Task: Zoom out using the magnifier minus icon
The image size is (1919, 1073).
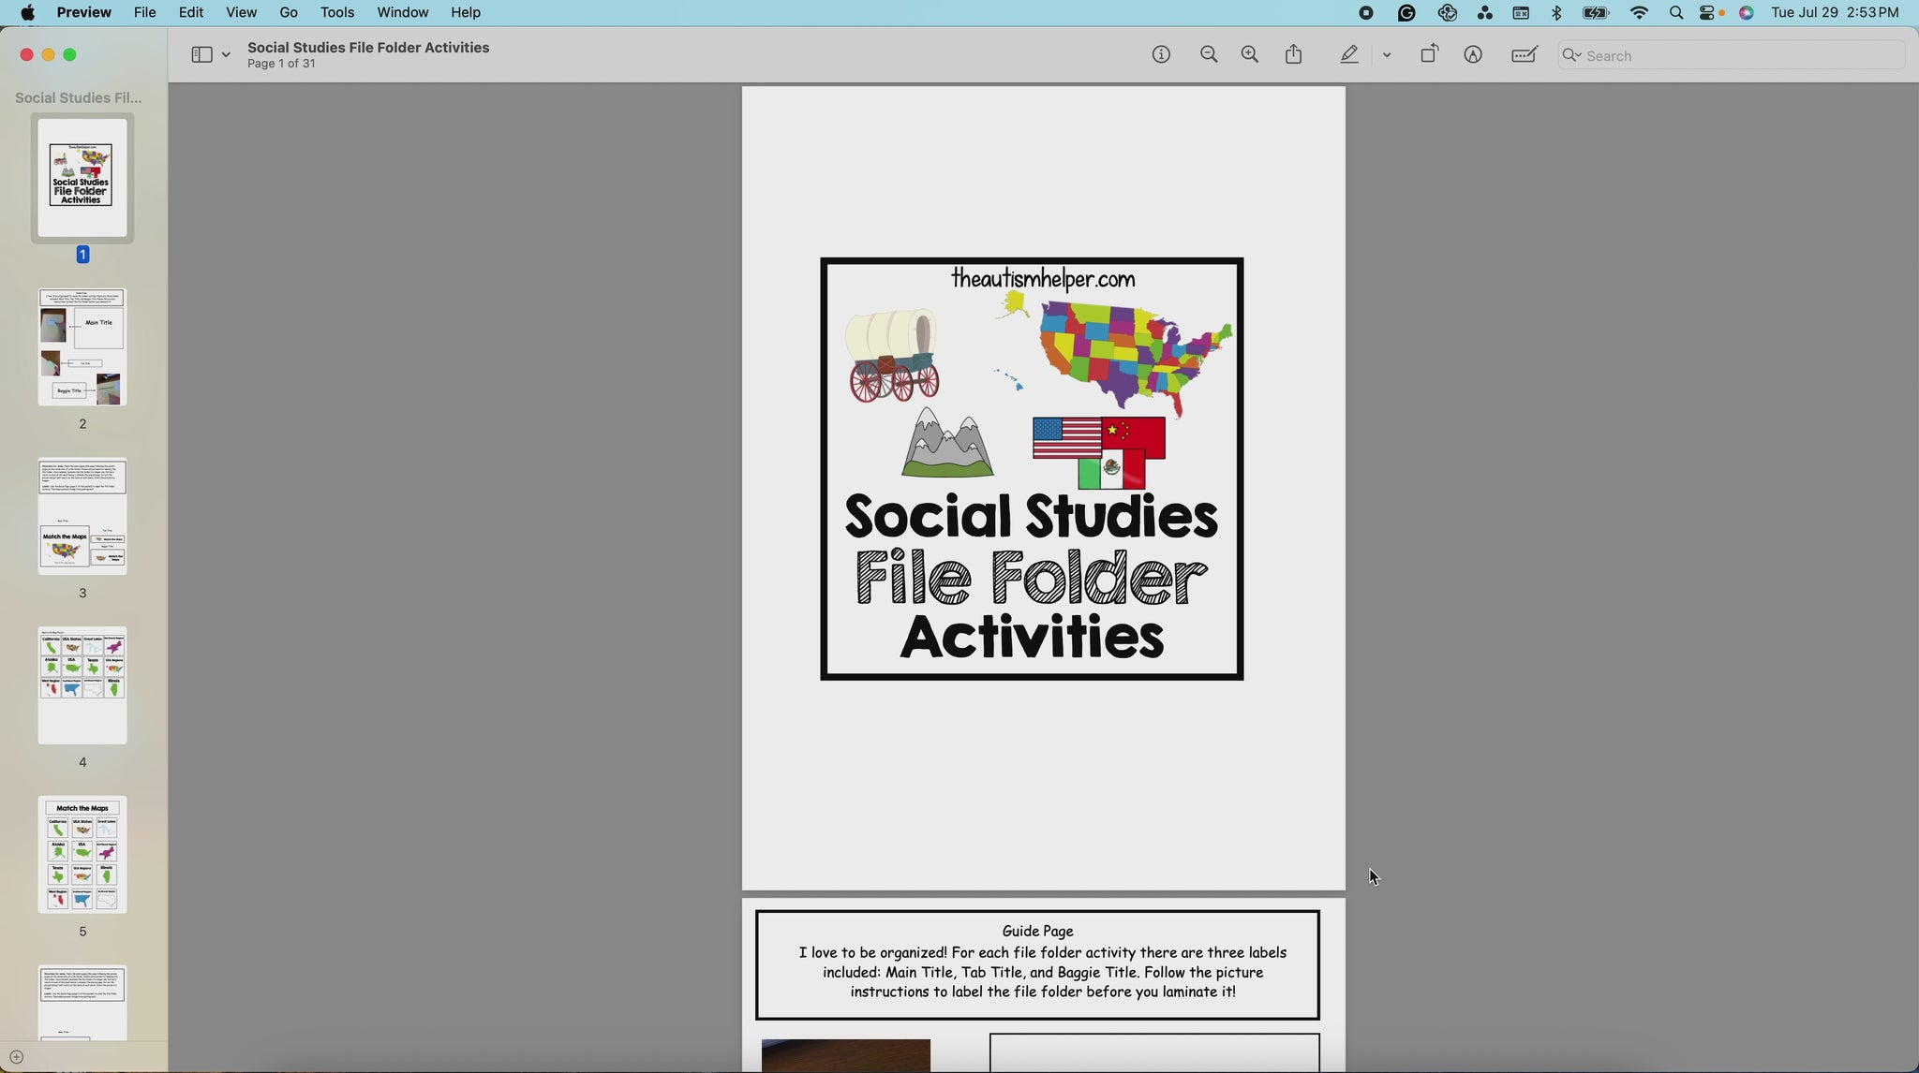Action: click(1209, 55)
